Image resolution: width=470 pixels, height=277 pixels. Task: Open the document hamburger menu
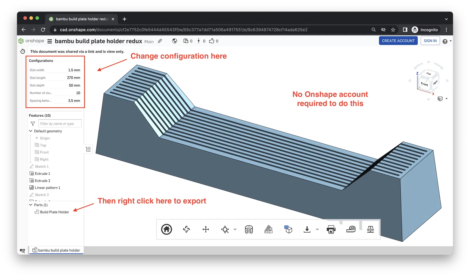[x=50, y=41]
